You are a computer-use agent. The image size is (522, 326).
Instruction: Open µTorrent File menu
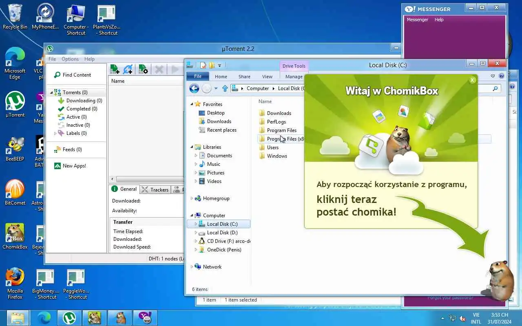pyautogui.click(x=52, y=59)
